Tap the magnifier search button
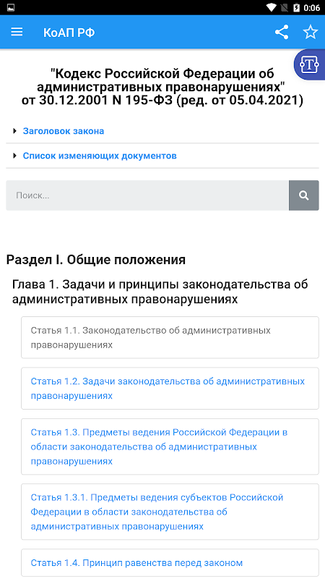This screenshot has width=325, height=579. click(x=303, y=195)
